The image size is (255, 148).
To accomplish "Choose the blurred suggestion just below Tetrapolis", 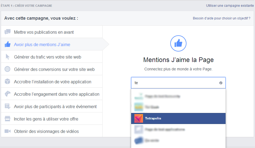I will (x=178, y=129).
